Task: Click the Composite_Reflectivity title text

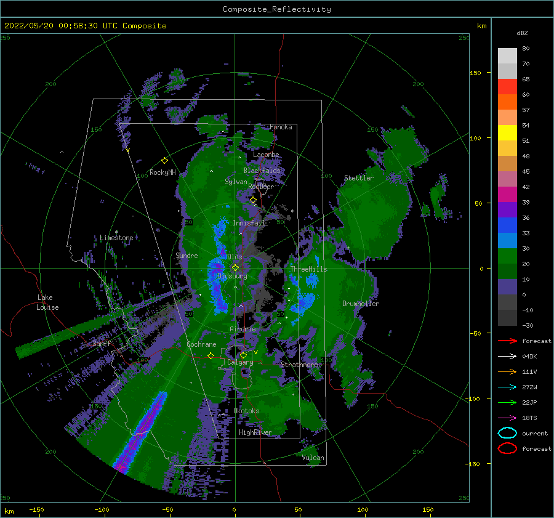Action: click(x=277, y=9)
